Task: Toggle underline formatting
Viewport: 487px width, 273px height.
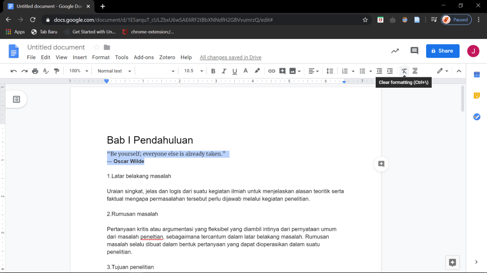Action: point(234,71)
